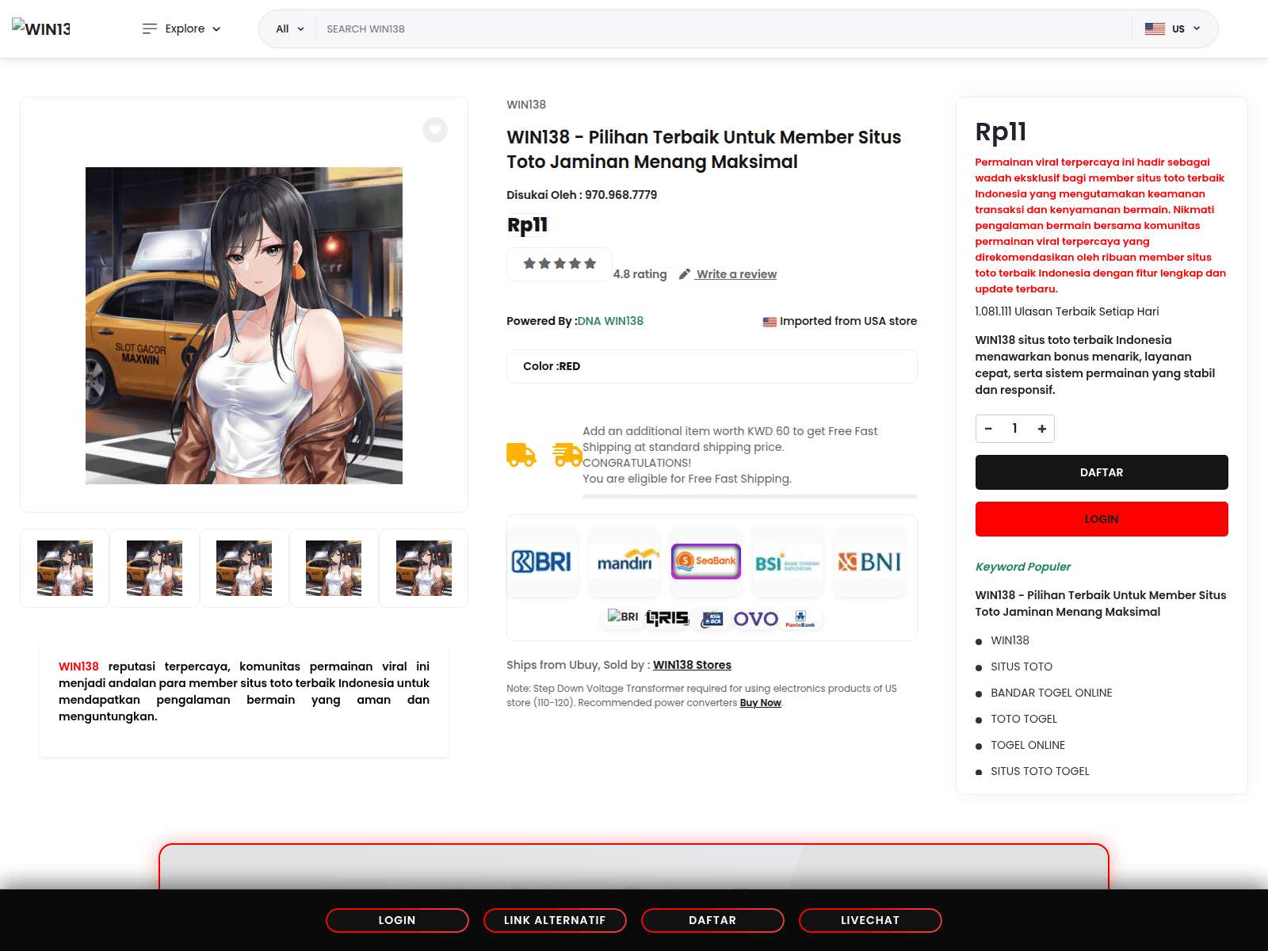1268x951 pixels.
Task: Open the US country selector
Action: coord(1172,29)
